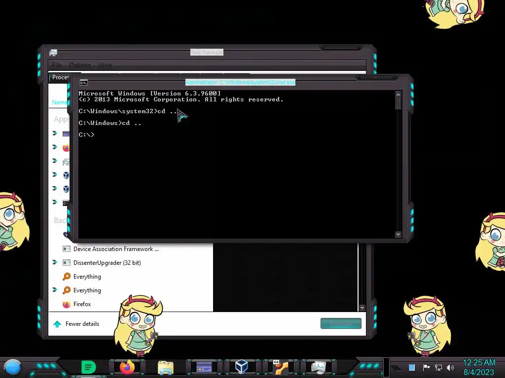Click the C:\Windows>cd .. line

point(110,123)
